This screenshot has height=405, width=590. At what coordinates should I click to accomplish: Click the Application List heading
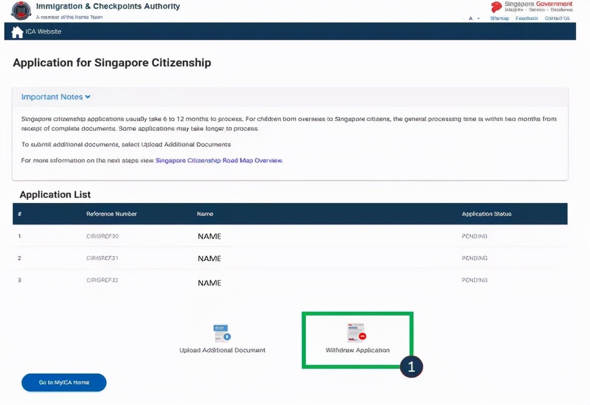[x=55, y=194]
